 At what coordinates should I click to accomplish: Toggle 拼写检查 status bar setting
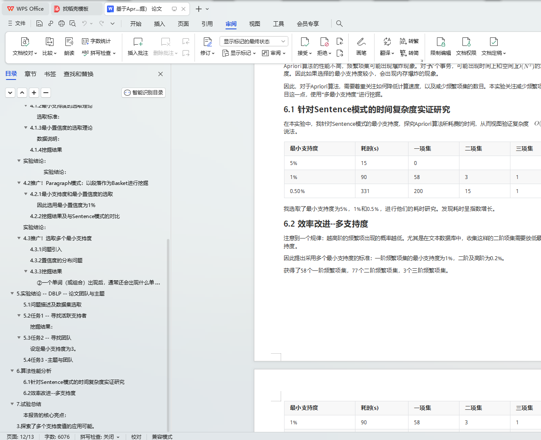tap(100, 437)
